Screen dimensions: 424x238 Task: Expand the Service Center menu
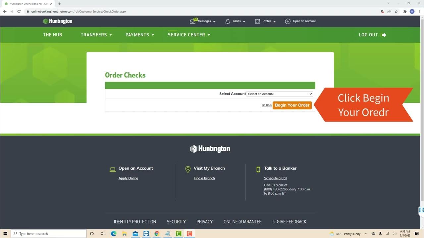click(x=189, y=35)
